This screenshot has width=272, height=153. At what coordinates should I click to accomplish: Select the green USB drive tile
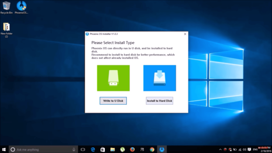(113, 78)
